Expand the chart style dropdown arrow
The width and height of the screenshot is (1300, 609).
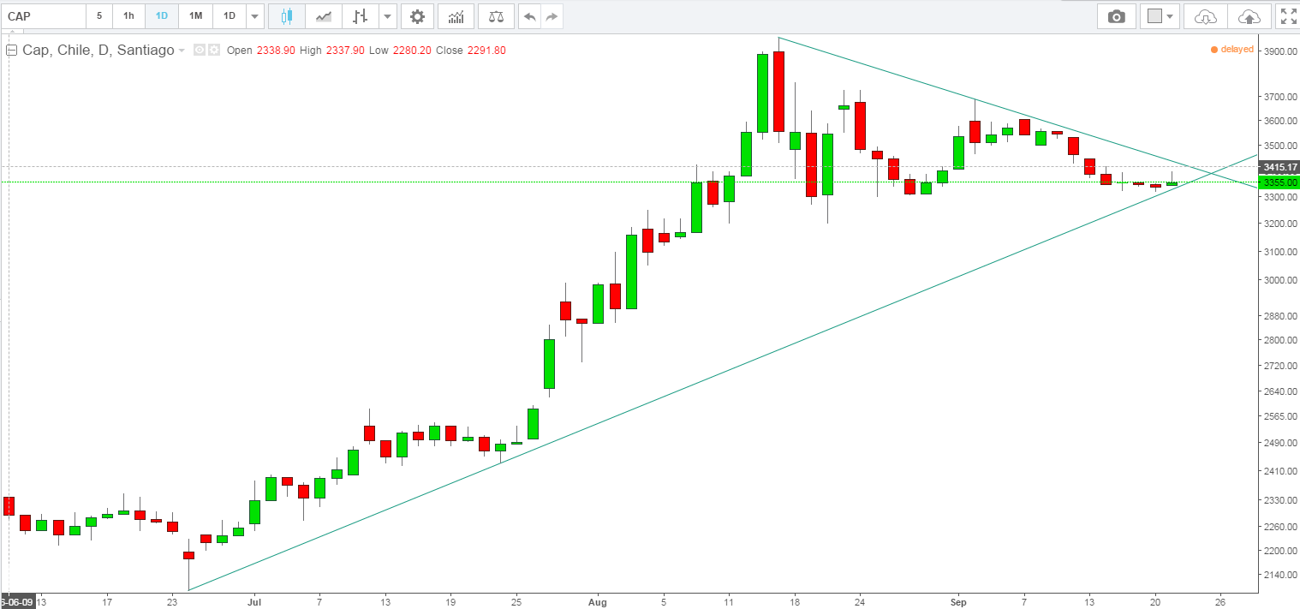pyautogui.click(x=387, y=16)
